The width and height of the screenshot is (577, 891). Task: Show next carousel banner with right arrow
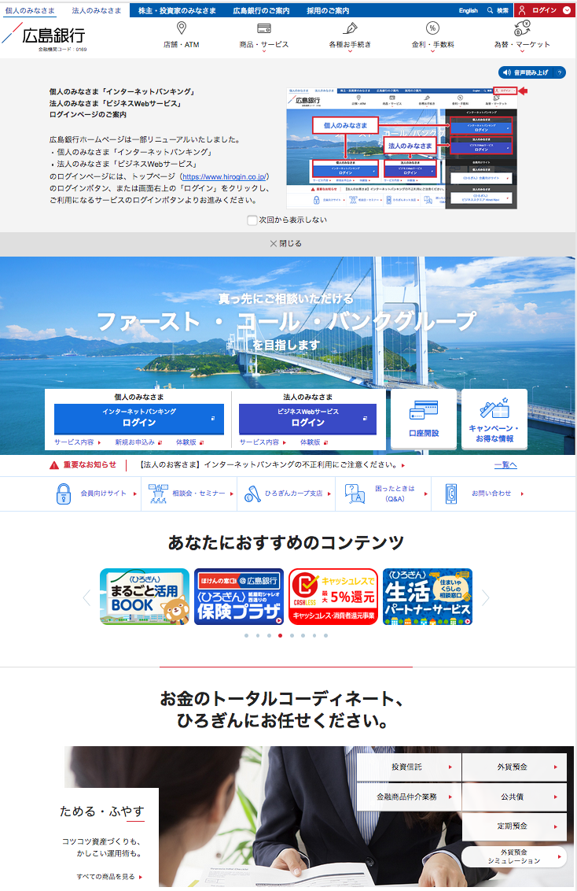[485, 597]
